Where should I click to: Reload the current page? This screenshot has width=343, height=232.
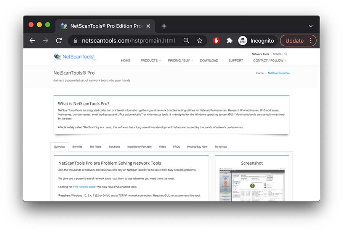click(x=59, y=40)
